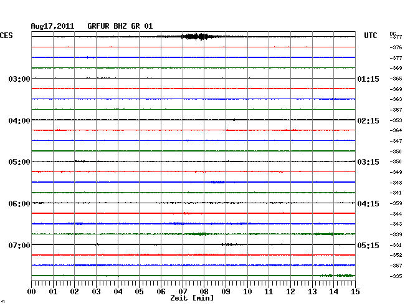The image size is (405, 308).
Task: Click the DC value -331
Action: 396,245
